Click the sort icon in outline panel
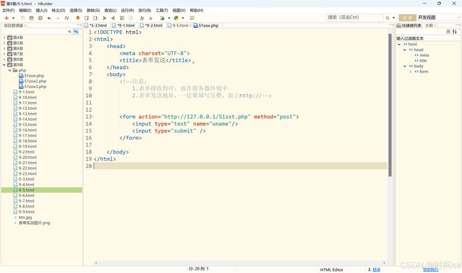 tap(455, 32)
